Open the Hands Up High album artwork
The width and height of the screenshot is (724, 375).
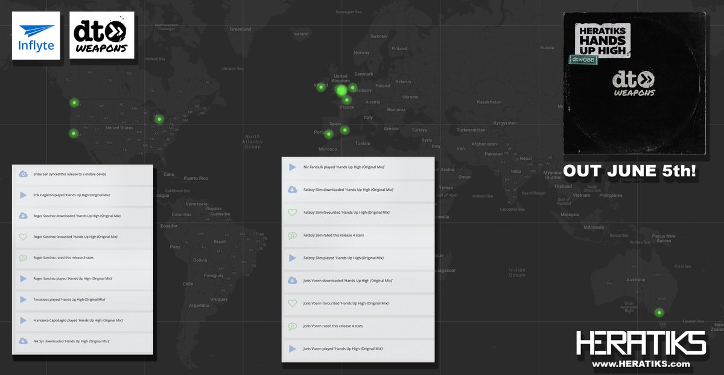pyautogui.click(x=634, y=83)
